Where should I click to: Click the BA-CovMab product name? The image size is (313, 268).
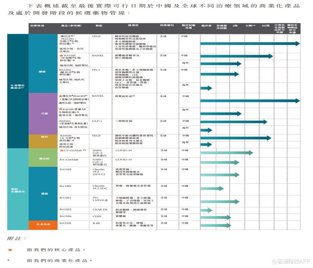coord(69,160)
